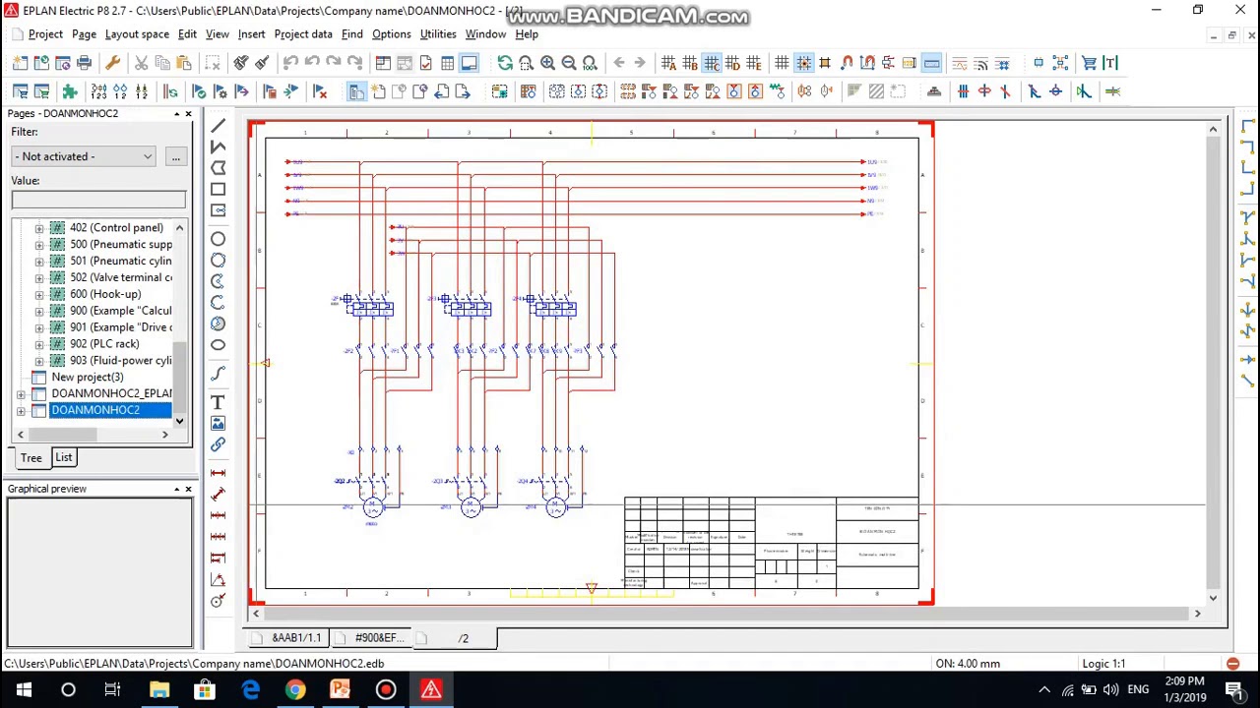Select the Hyperlink tool
This screenshot has height=708, width=1260.
(219, 444)
